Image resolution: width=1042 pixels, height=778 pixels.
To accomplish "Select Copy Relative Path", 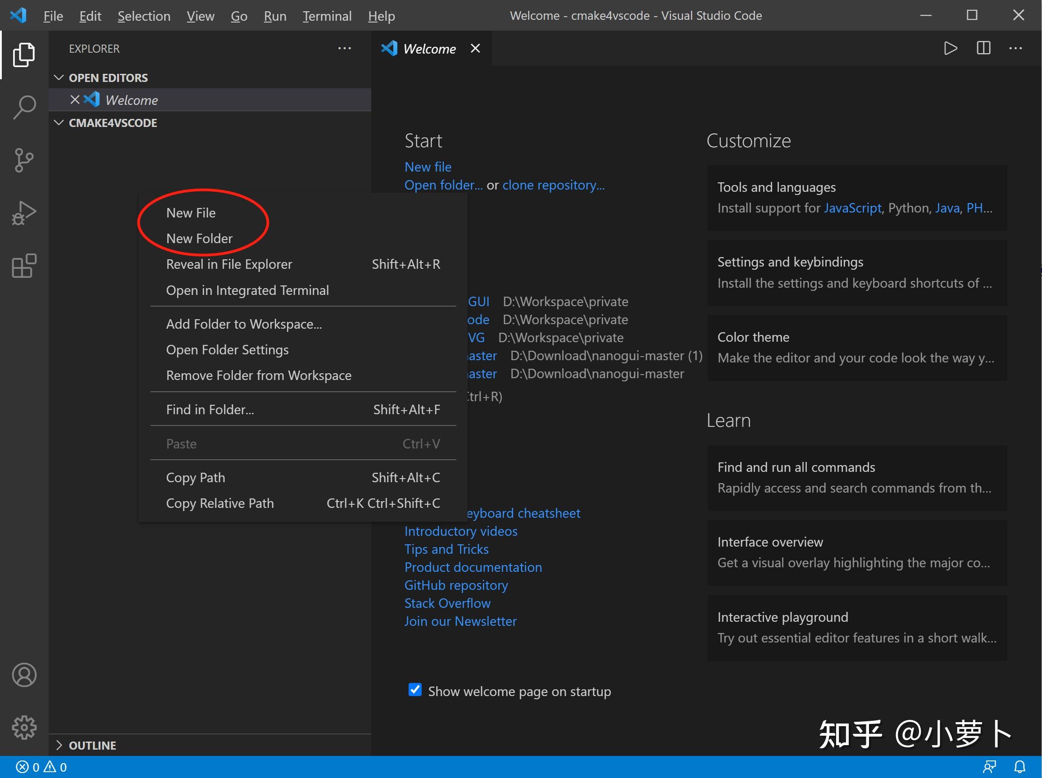I will pyautogui.click(x=303, y=504).
